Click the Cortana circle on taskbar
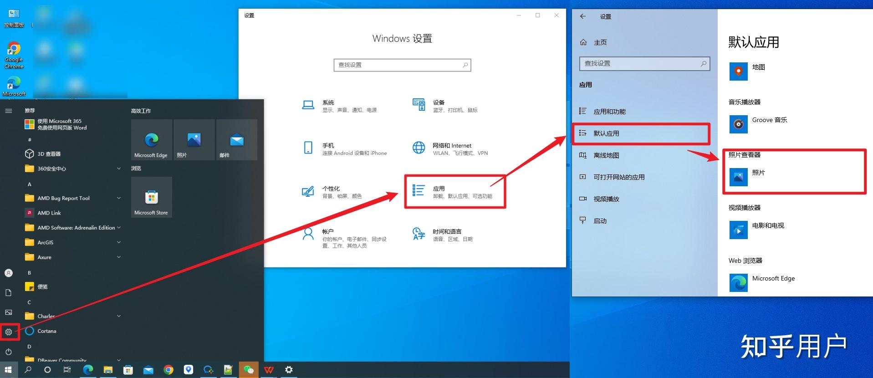The height and width of the screenshot is (378, 873). click(x=47, y=370)
